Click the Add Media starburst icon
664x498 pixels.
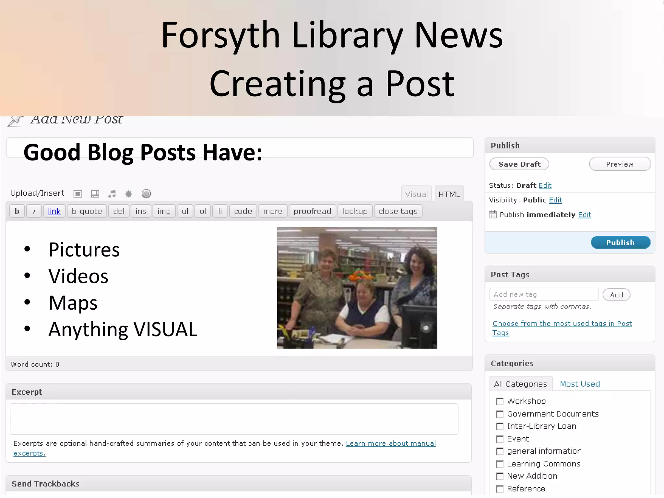pos(129,194)
